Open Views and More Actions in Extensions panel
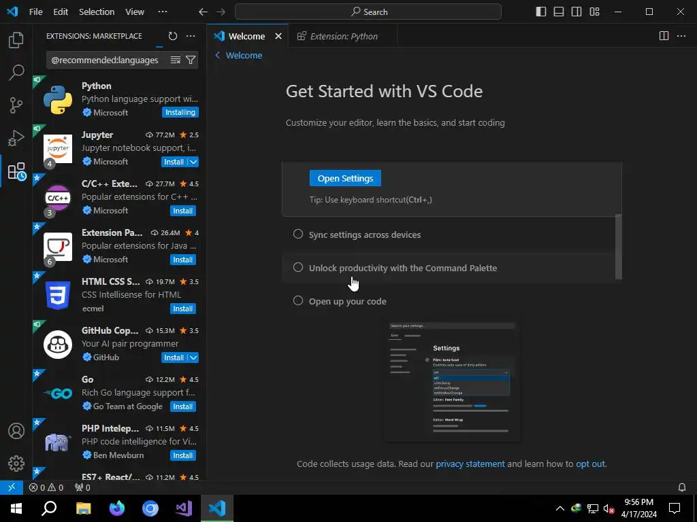Image resolution: width=697 pixels, height=522 pixels. (x=191, y=36)
